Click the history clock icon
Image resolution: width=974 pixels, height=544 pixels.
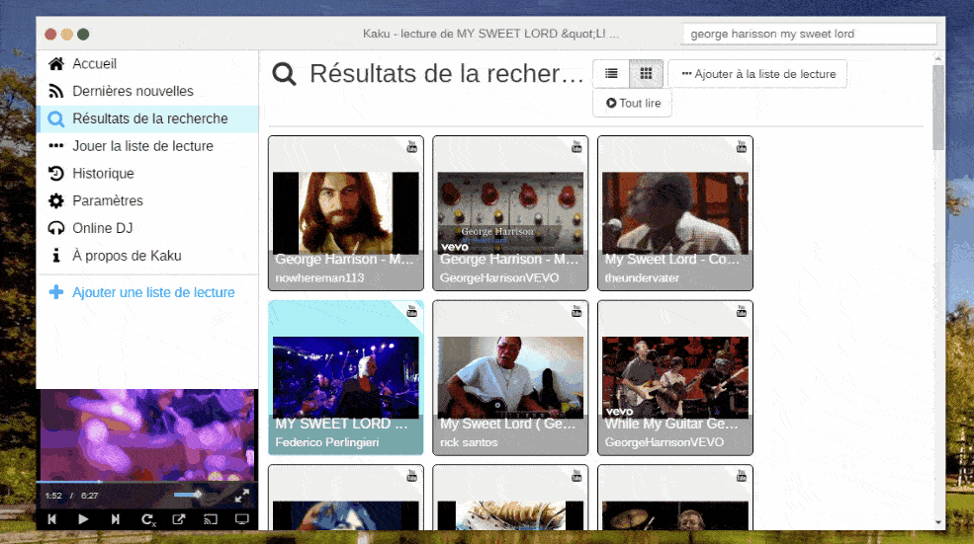(56, 173)
